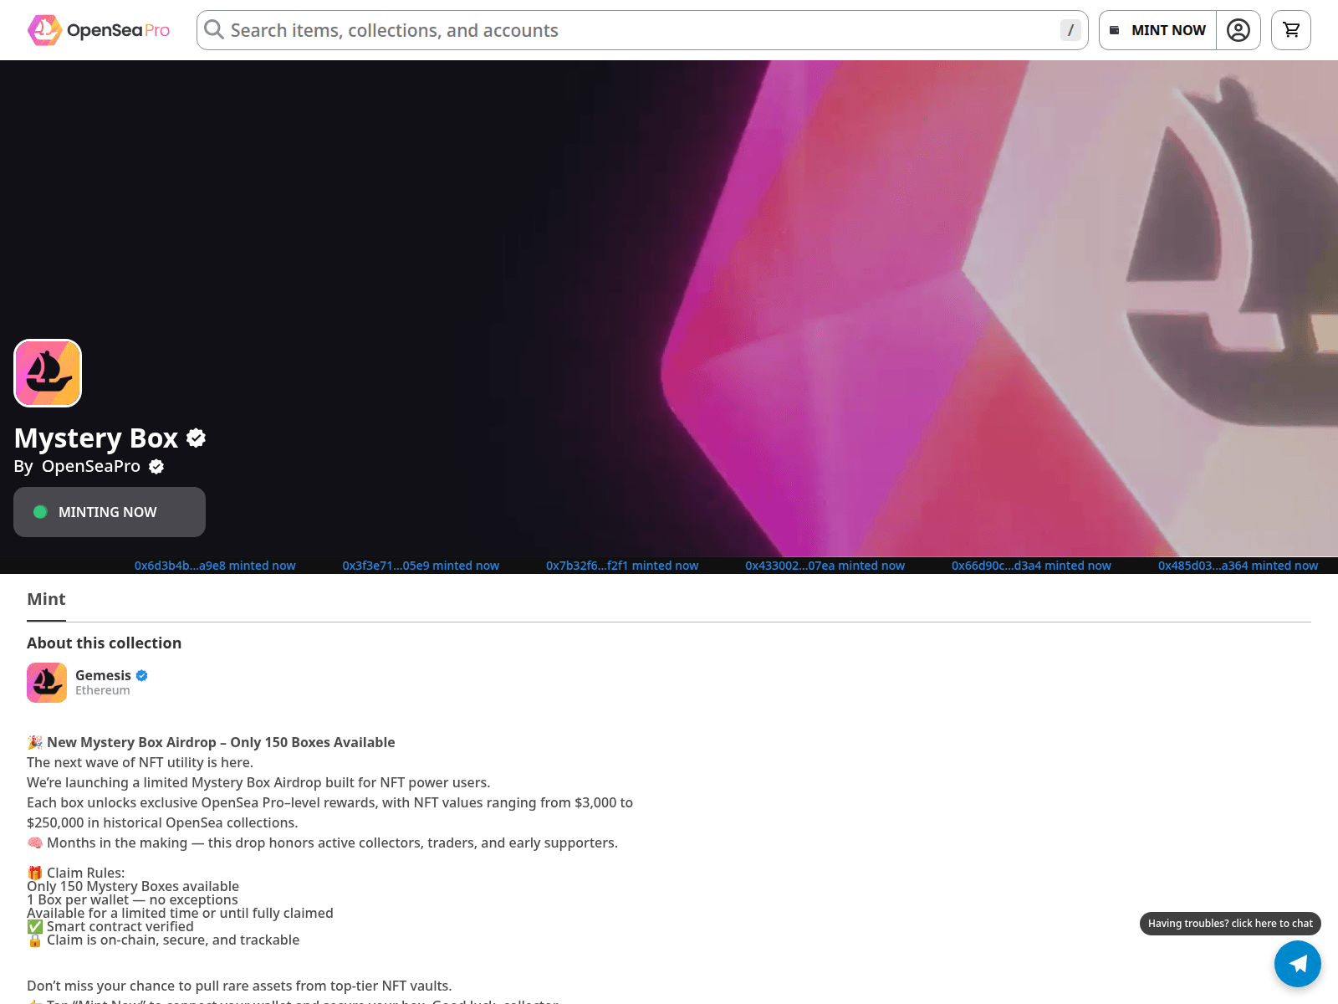
Task: Open the Telegram chat bubble
Action: point(1297,963)
